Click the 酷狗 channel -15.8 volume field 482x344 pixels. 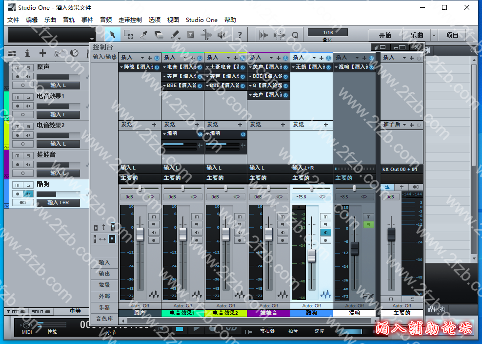(301, 196)
